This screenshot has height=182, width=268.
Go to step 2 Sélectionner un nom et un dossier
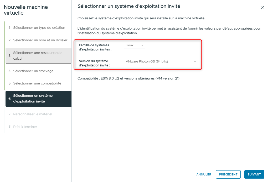tap(40, 40)
